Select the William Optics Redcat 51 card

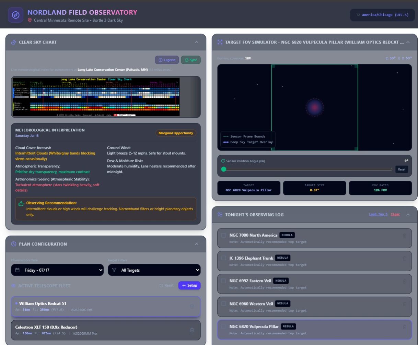[106, 307]
